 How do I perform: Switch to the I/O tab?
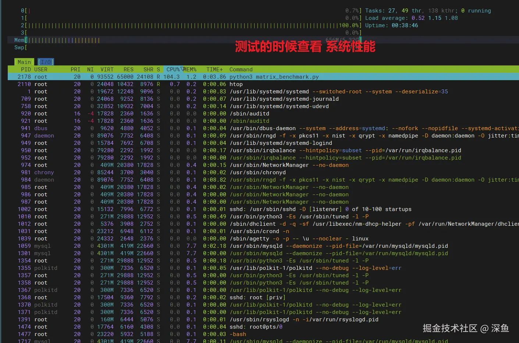pyautogui.click(x=46, y=62)
